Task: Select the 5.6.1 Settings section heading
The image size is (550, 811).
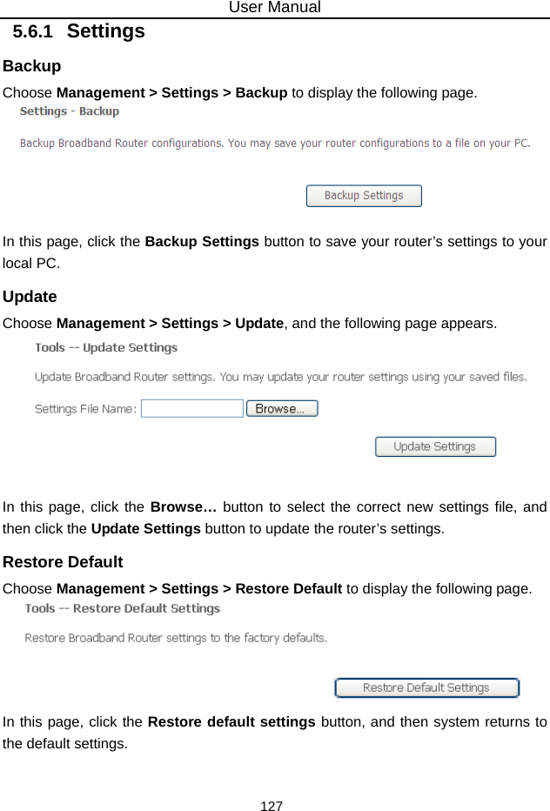Action: [x=78, y=31]
